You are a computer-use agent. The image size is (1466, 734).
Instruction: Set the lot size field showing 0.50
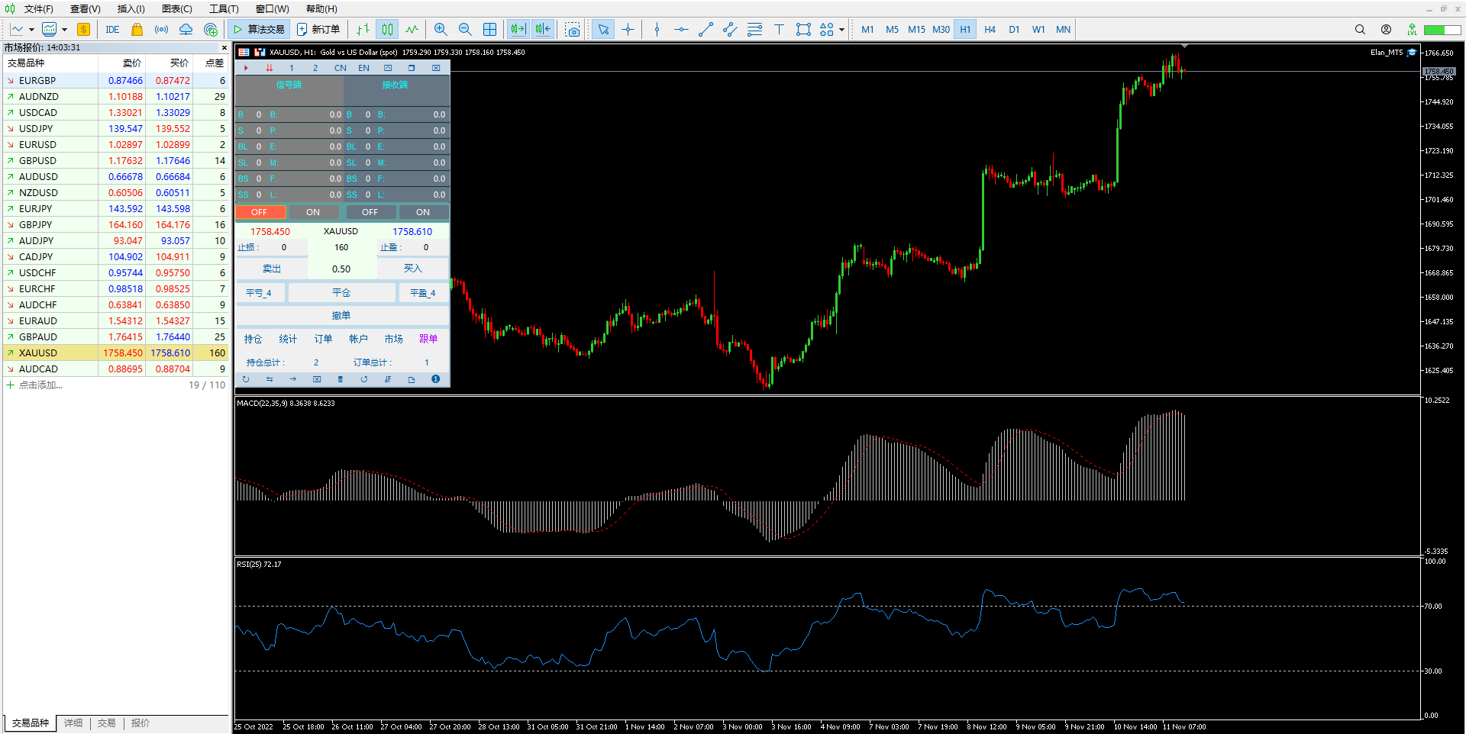point(341,269)
